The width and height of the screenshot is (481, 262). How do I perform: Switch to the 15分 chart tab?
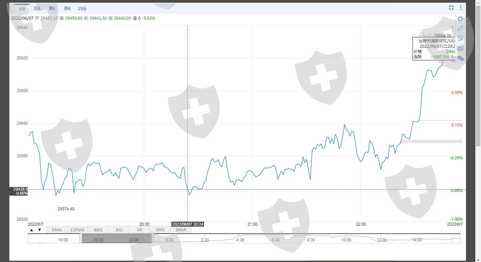coord(82,9)
